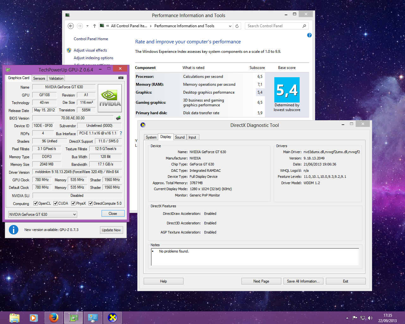The height and width of the screenshot is (324, 405).
Task: Open the NVIDIA GeForce GT 630 dropdown
Action: [x=43, y=215]
